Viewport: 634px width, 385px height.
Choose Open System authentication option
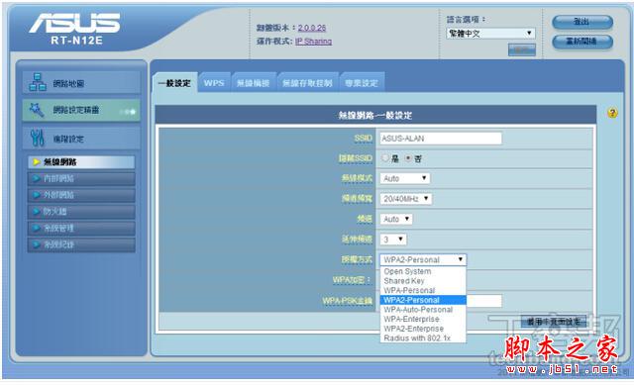point(423,271)
